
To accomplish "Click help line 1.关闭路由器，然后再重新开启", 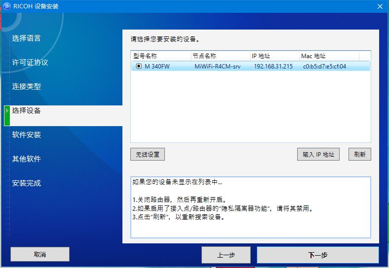I will [x=179, y=200].
